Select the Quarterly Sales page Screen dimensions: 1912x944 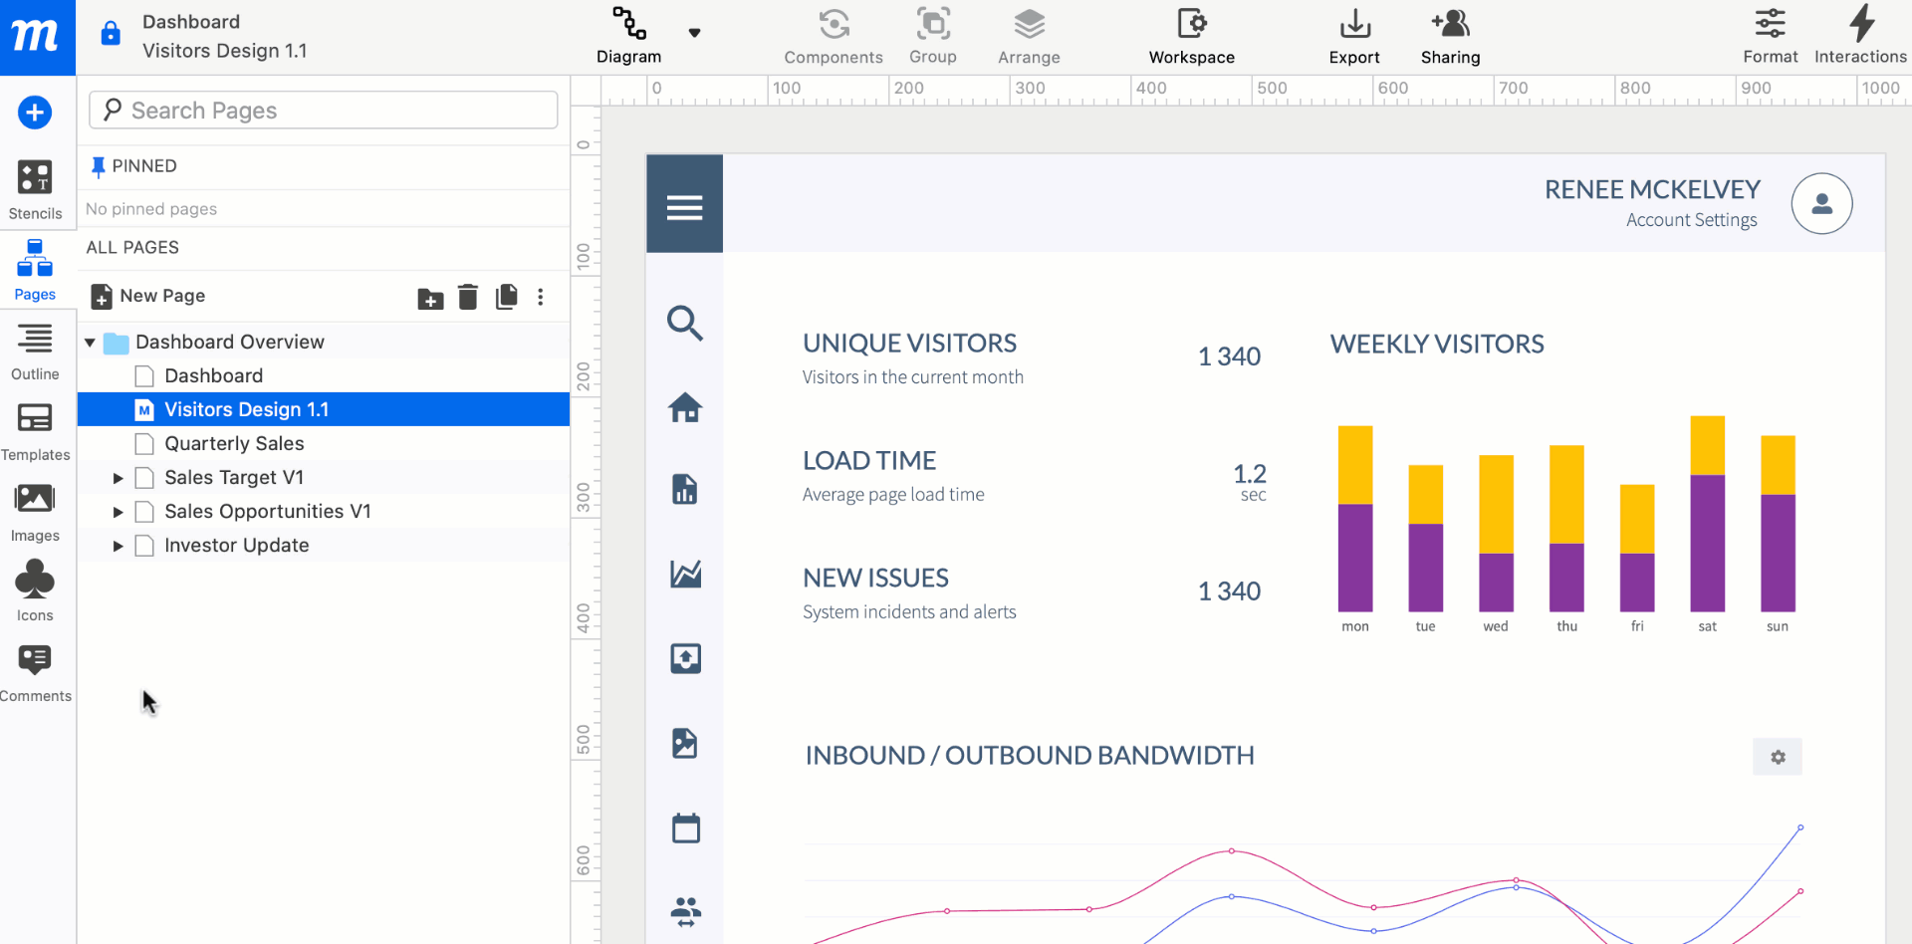(234, 444)
